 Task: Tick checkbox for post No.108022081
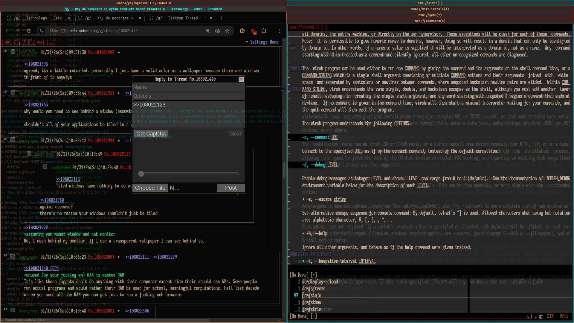coord(13,310)
